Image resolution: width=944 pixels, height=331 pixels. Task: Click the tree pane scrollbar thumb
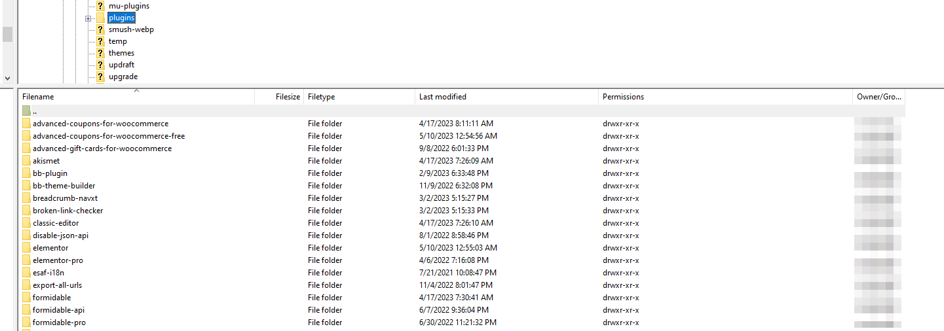[7, 34]
